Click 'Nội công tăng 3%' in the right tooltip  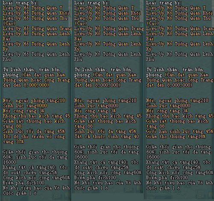(167, 111)
